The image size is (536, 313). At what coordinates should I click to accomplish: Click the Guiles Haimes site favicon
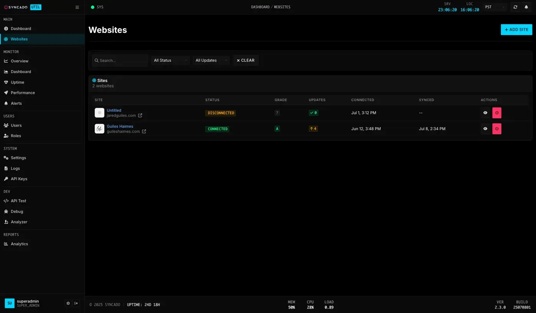click(100, 129)
